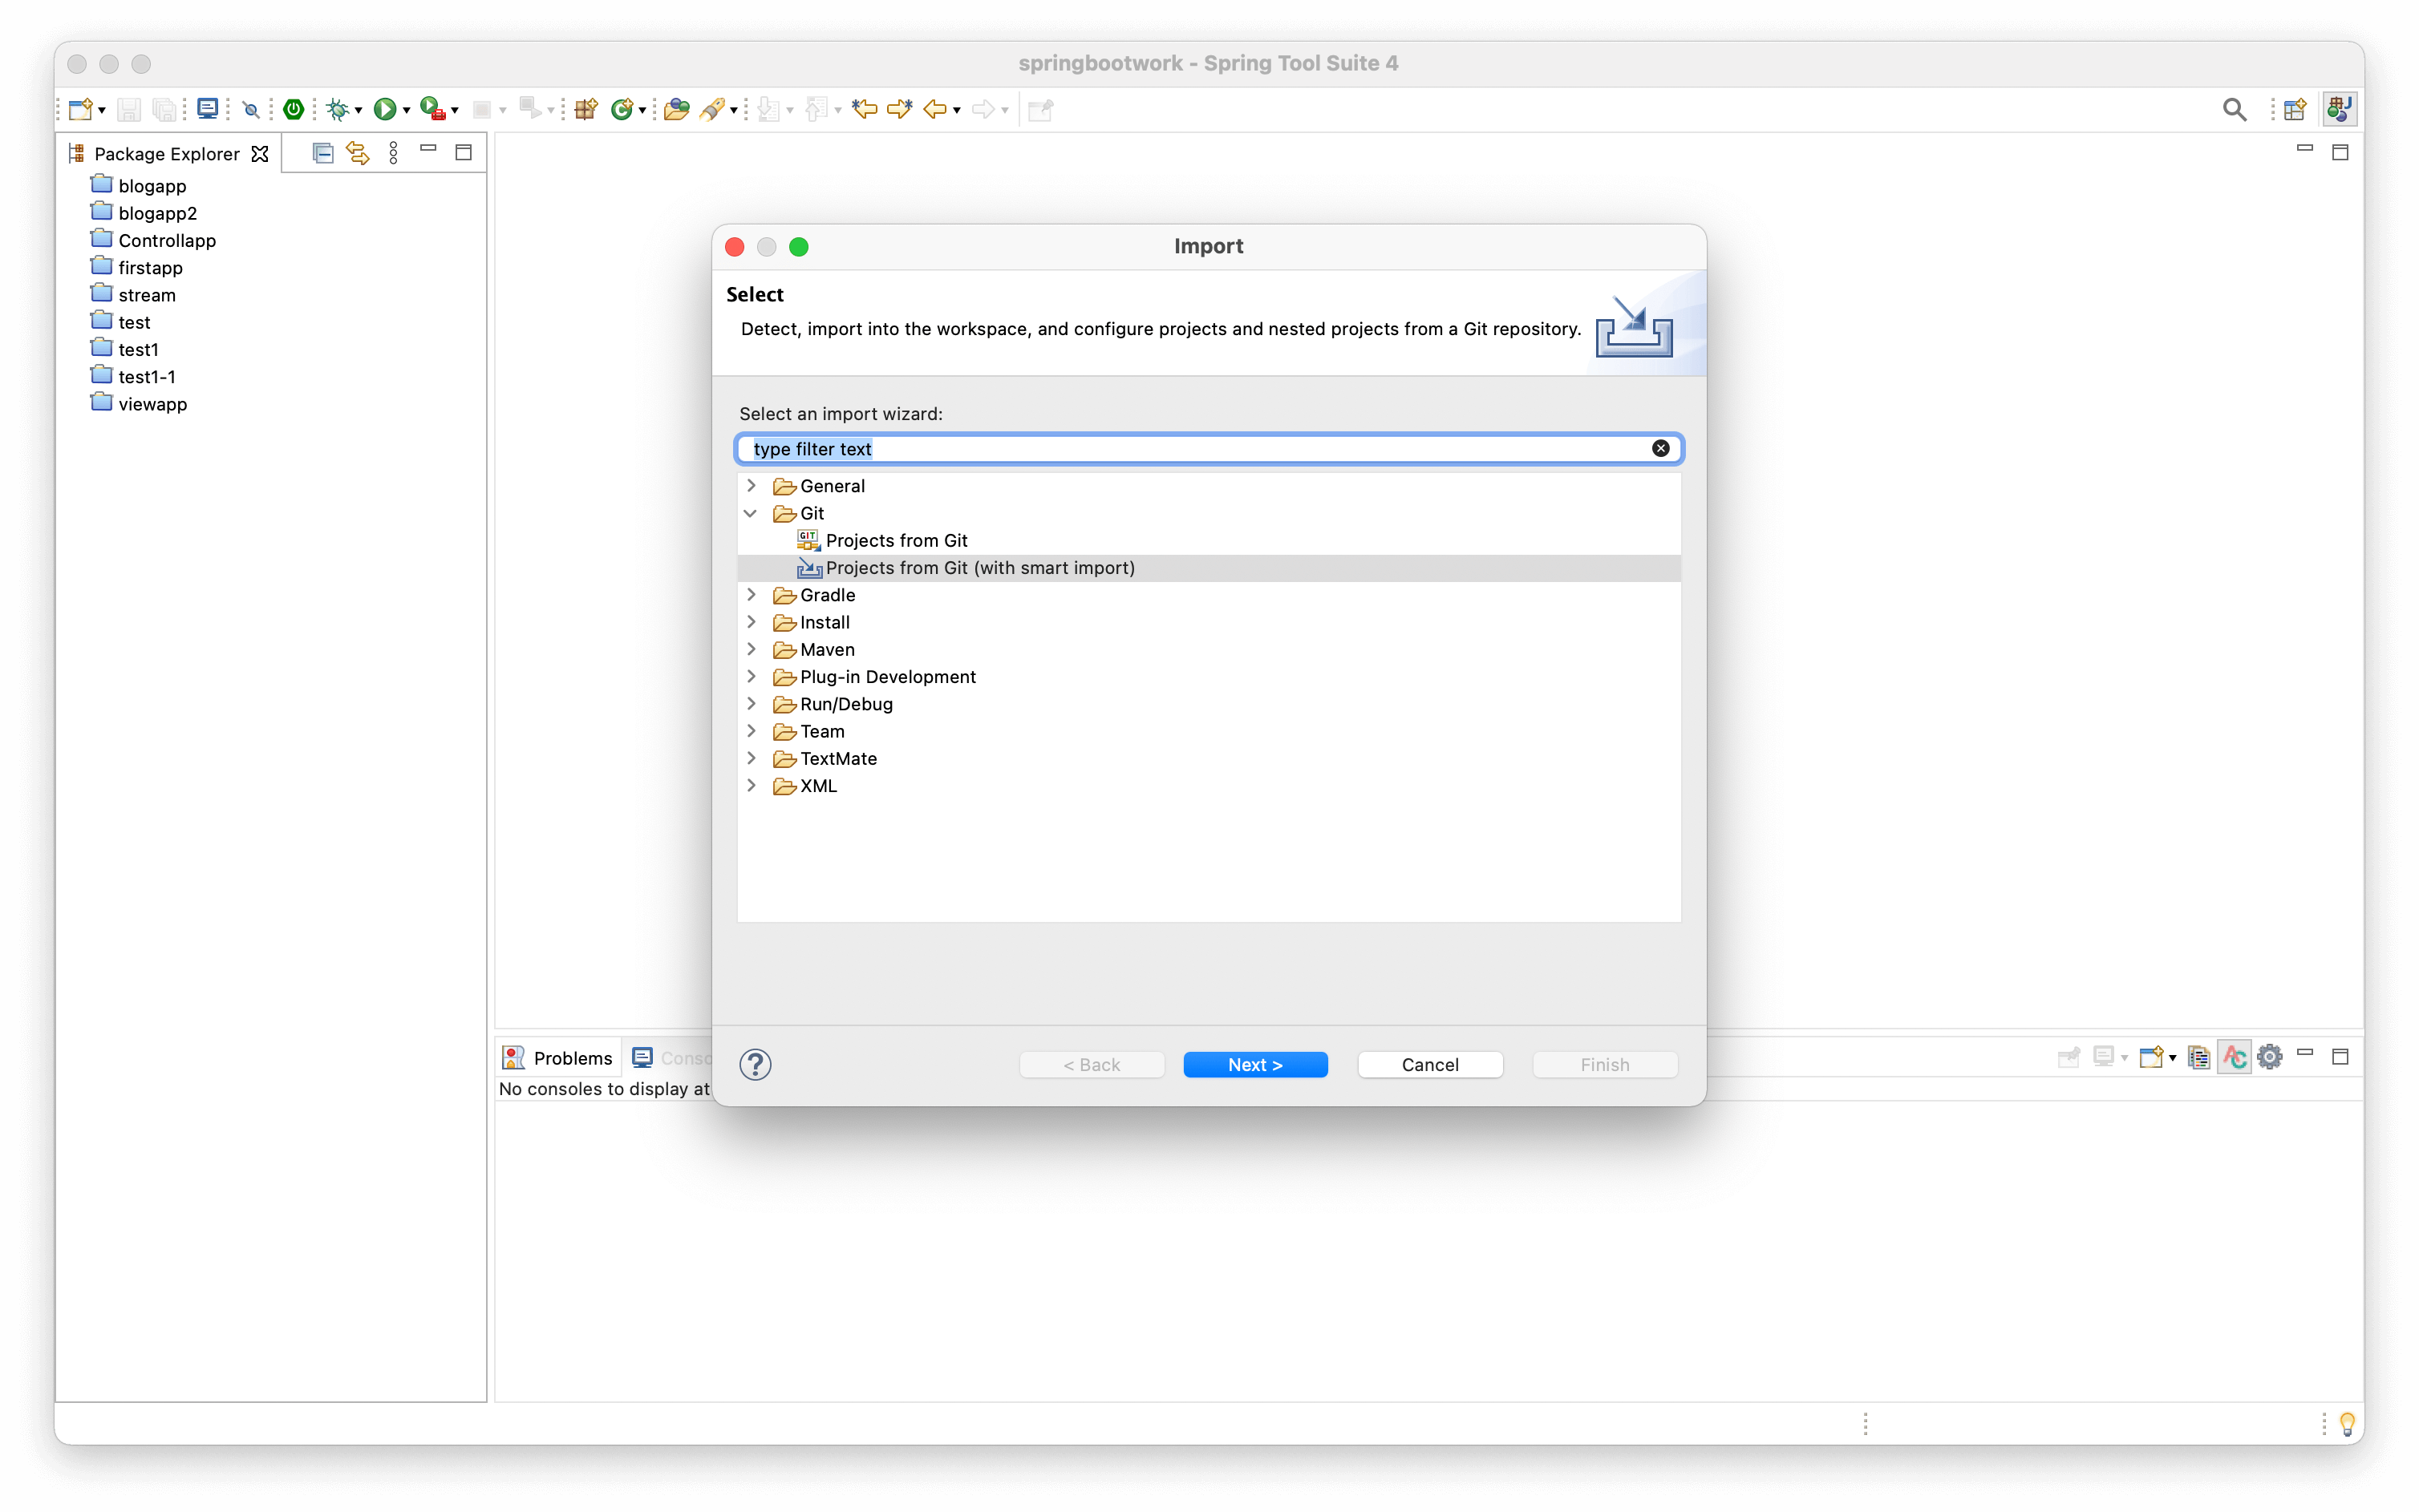The width and height of the screenshot is (2419, 1512).
Task: Select Projects from Git wizard
Action: [897, 540]
